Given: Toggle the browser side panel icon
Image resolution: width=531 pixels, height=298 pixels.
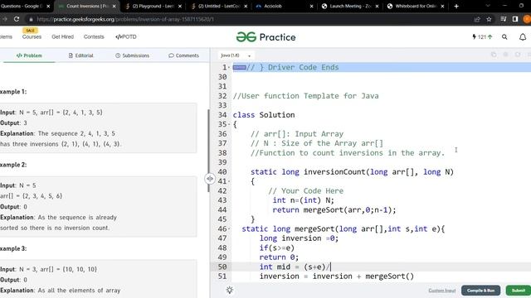Looking at the screenshot, I should 515,19.
